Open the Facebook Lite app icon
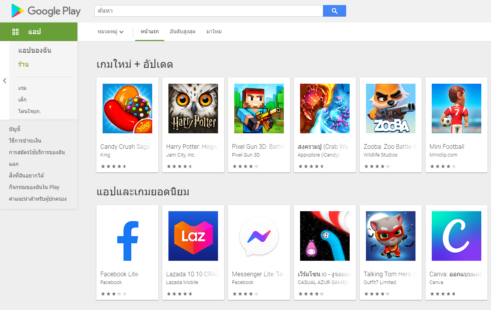Screen dimensions: 491x310 [x=127, y=236]
